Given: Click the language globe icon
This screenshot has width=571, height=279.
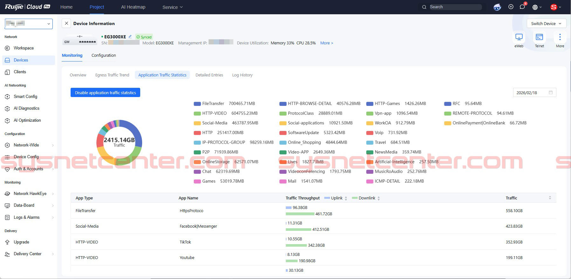Looking at the screenshot, I should [535, 7].
